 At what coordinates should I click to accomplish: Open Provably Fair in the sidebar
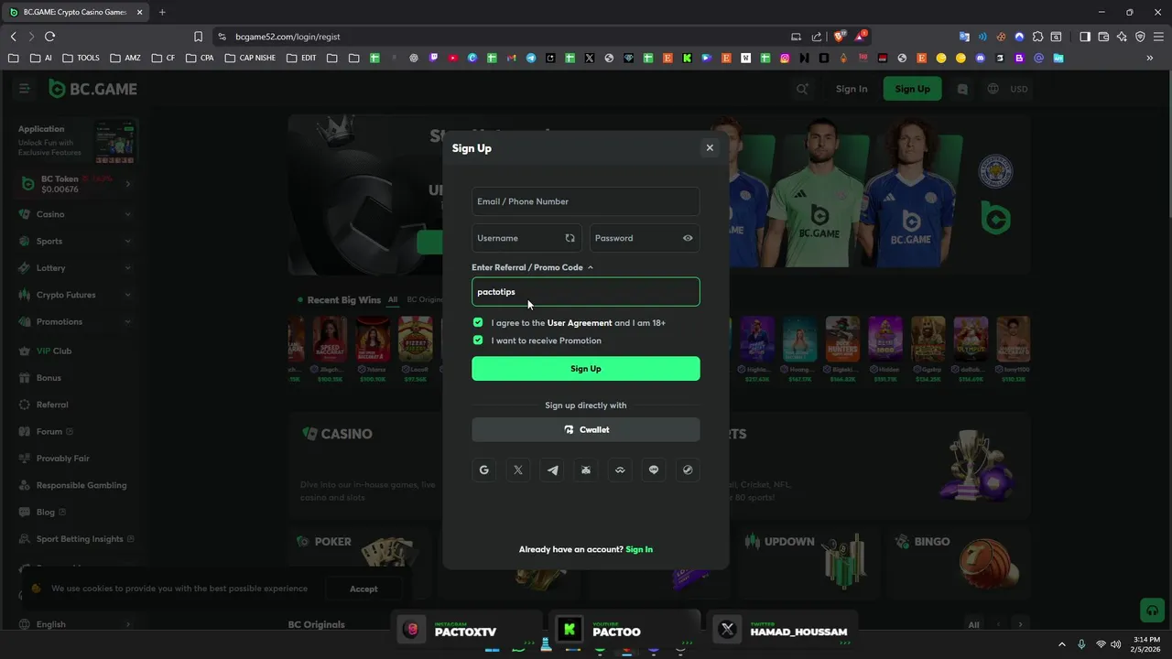pos(75,458)
